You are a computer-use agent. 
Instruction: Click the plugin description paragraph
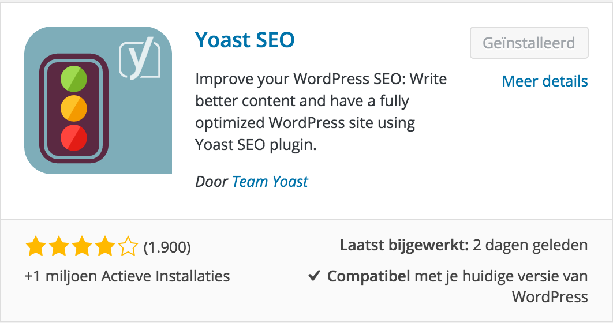pyautogui.click(x=321, y=112)
